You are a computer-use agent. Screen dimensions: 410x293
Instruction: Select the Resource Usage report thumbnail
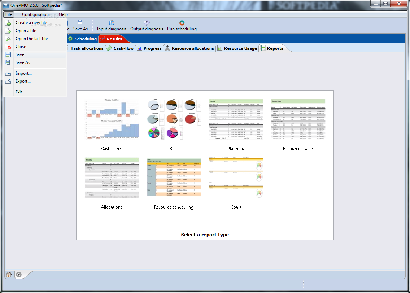[298, 119]
